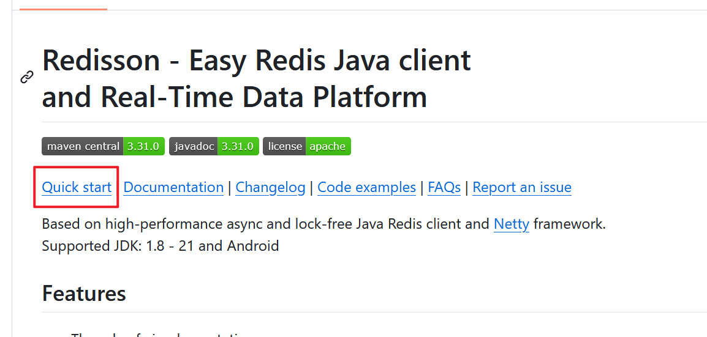Image resolution: width=707 pixels, height=337 pixels.
Task: Click the green apache license label
Action: click(327, 146)
